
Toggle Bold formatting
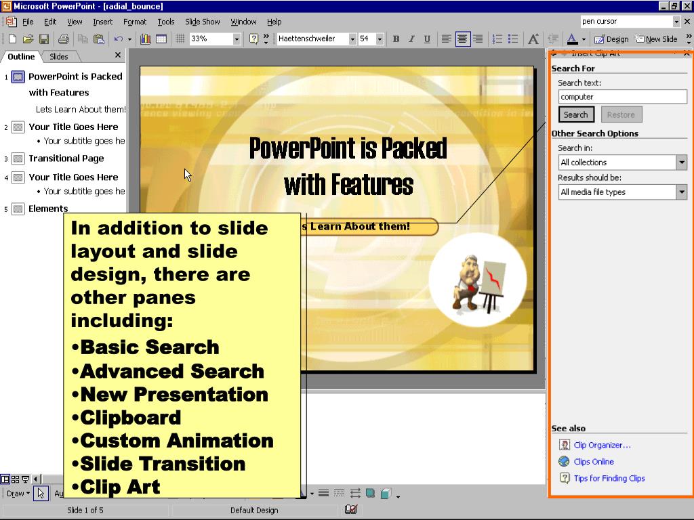[396, 39]
